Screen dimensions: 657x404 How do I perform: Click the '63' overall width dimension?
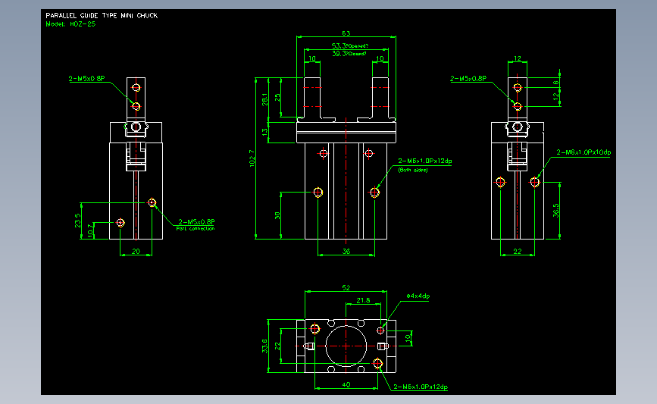(346, 33)
